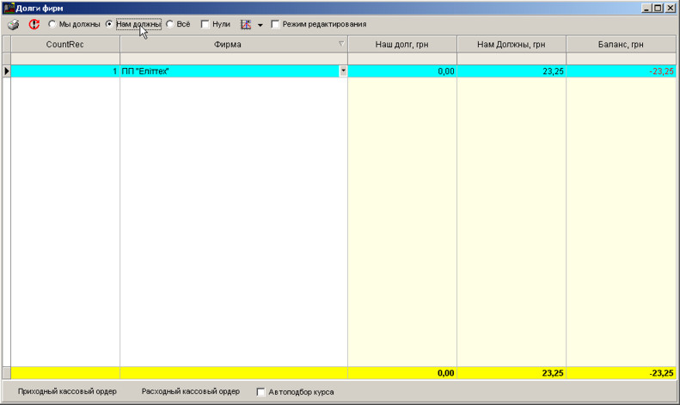680x405 pixels.
Task: Click the grid settings icon in toolbar
Action: (246, 25)
